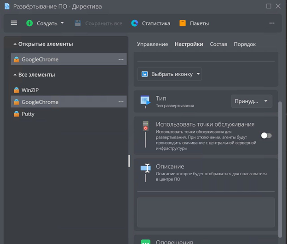
Task: Click the Сохранить все label
Action: [x=104, y=23]
